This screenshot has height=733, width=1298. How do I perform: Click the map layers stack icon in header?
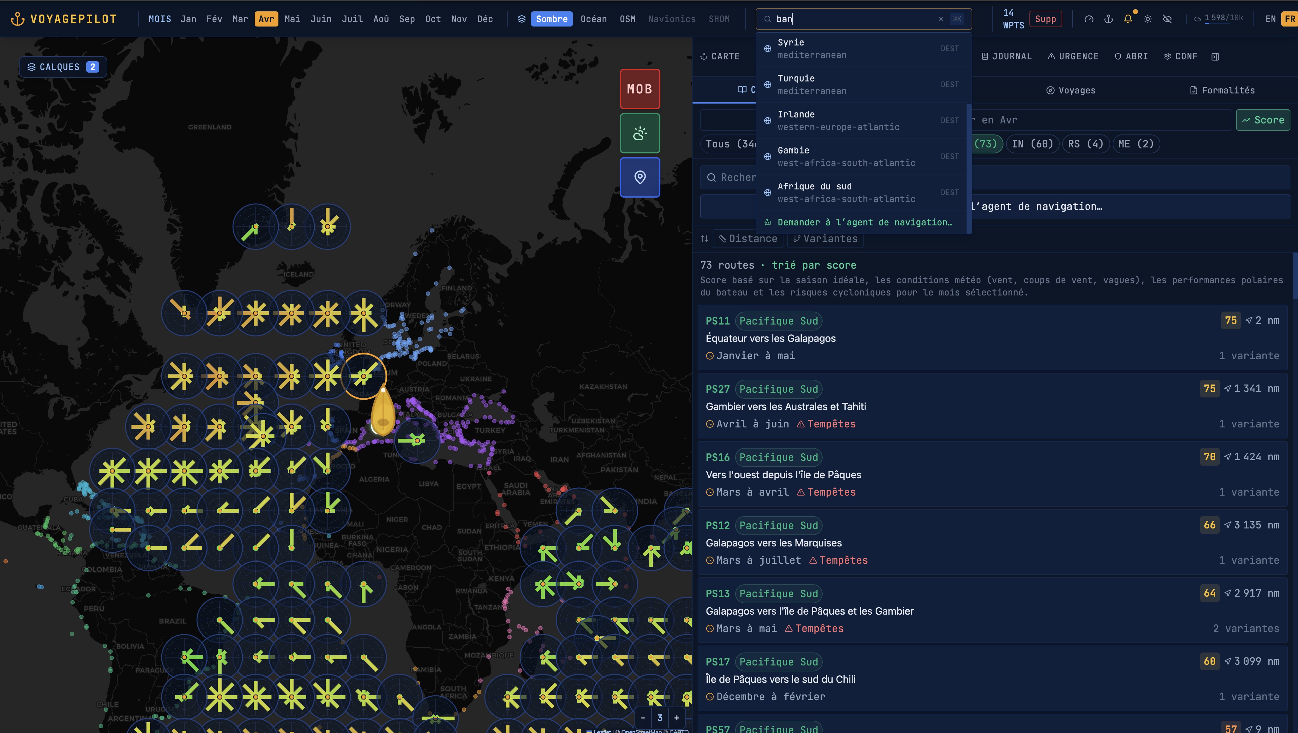(521, 19)
